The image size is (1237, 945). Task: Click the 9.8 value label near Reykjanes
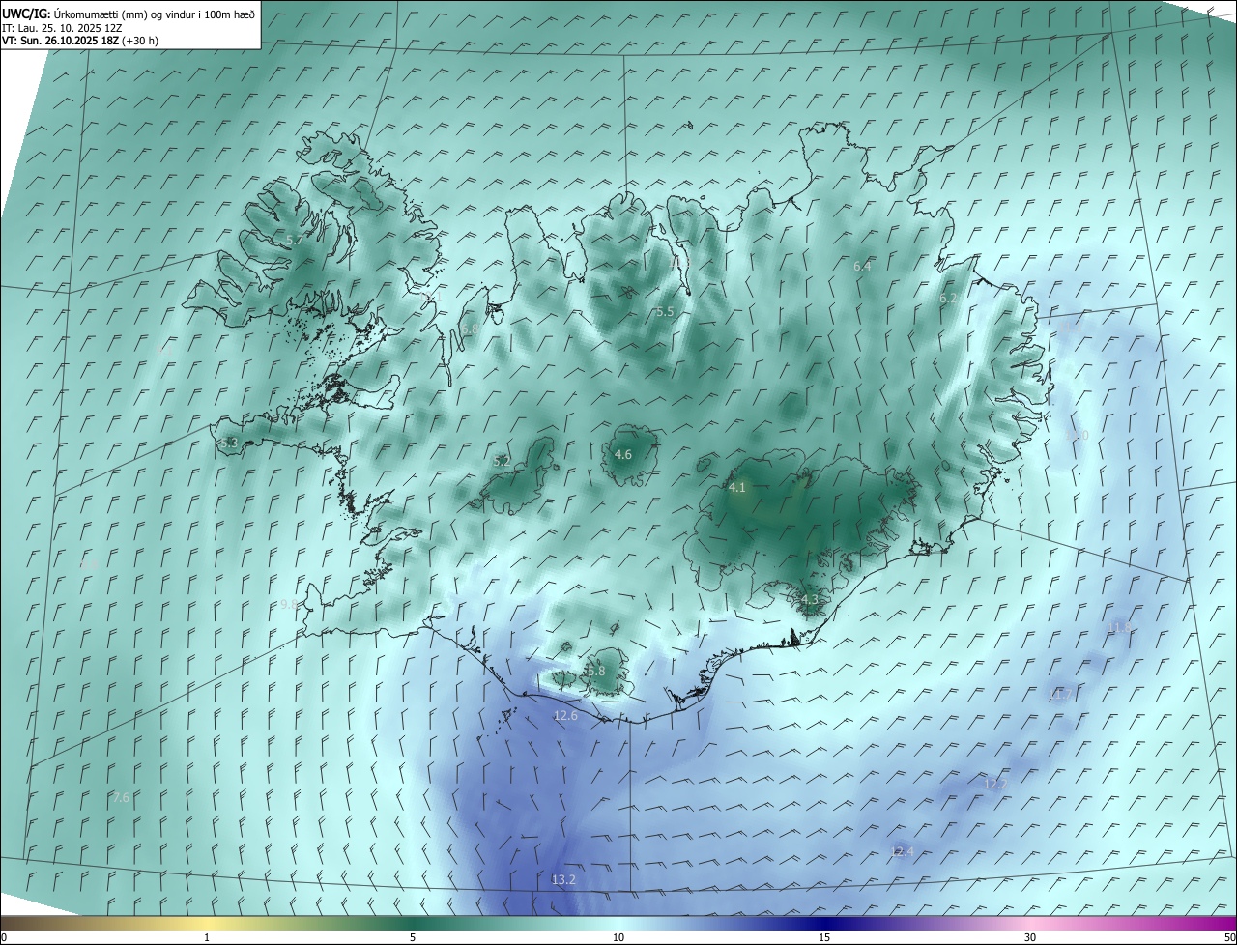pyautogui.click(x=289, y=603)
